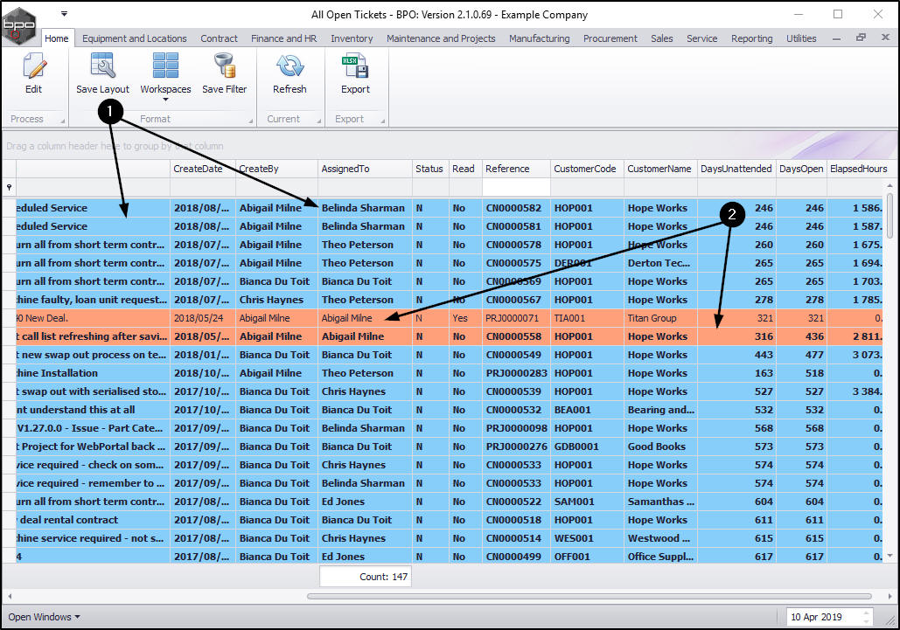Click the filter row pin icon
This screenshot has height=630, width=900.
point(9,188)
